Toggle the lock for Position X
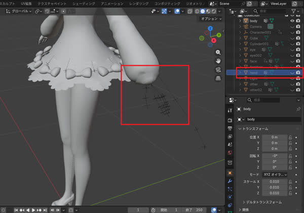 [290, 137]
